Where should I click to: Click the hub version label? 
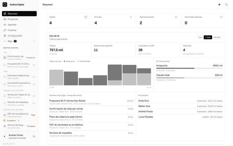(x=8, y=144)
